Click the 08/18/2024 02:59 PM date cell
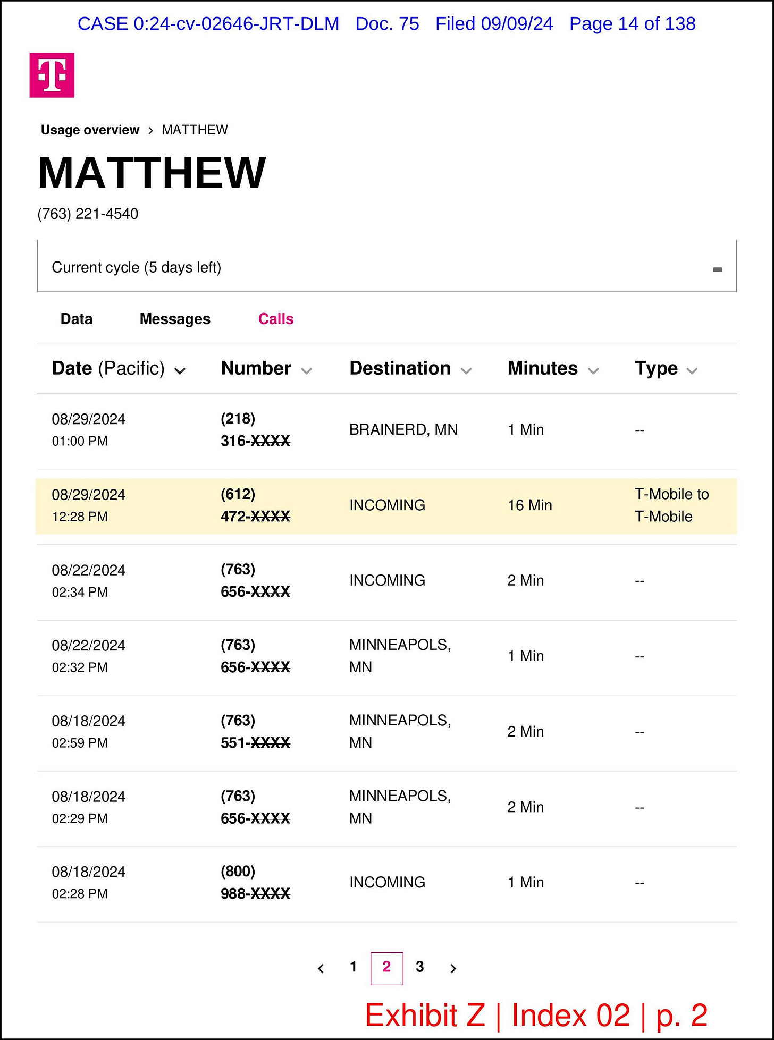 pos(89,732)
